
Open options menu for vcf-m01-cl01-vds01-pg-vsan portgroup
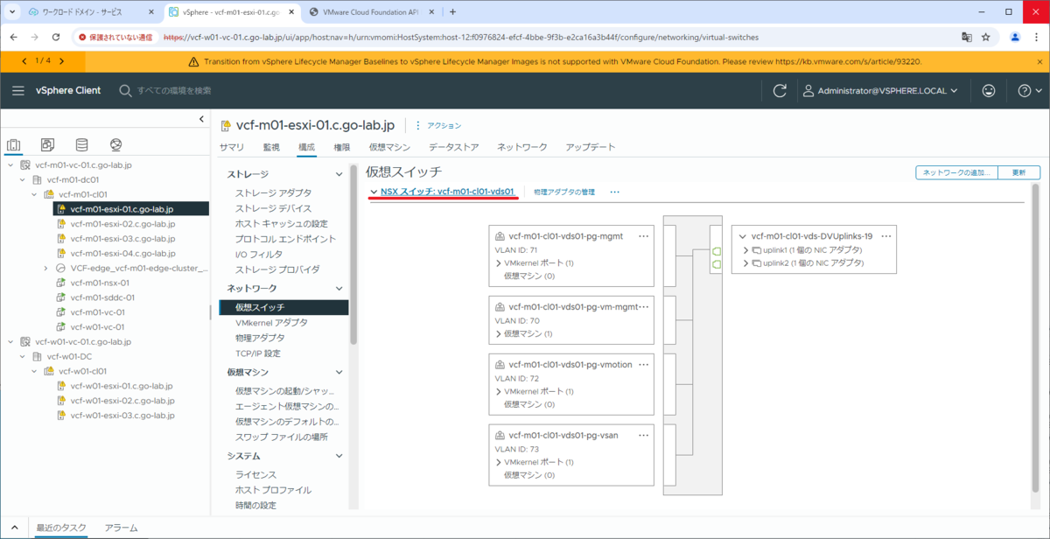[644, 435]
